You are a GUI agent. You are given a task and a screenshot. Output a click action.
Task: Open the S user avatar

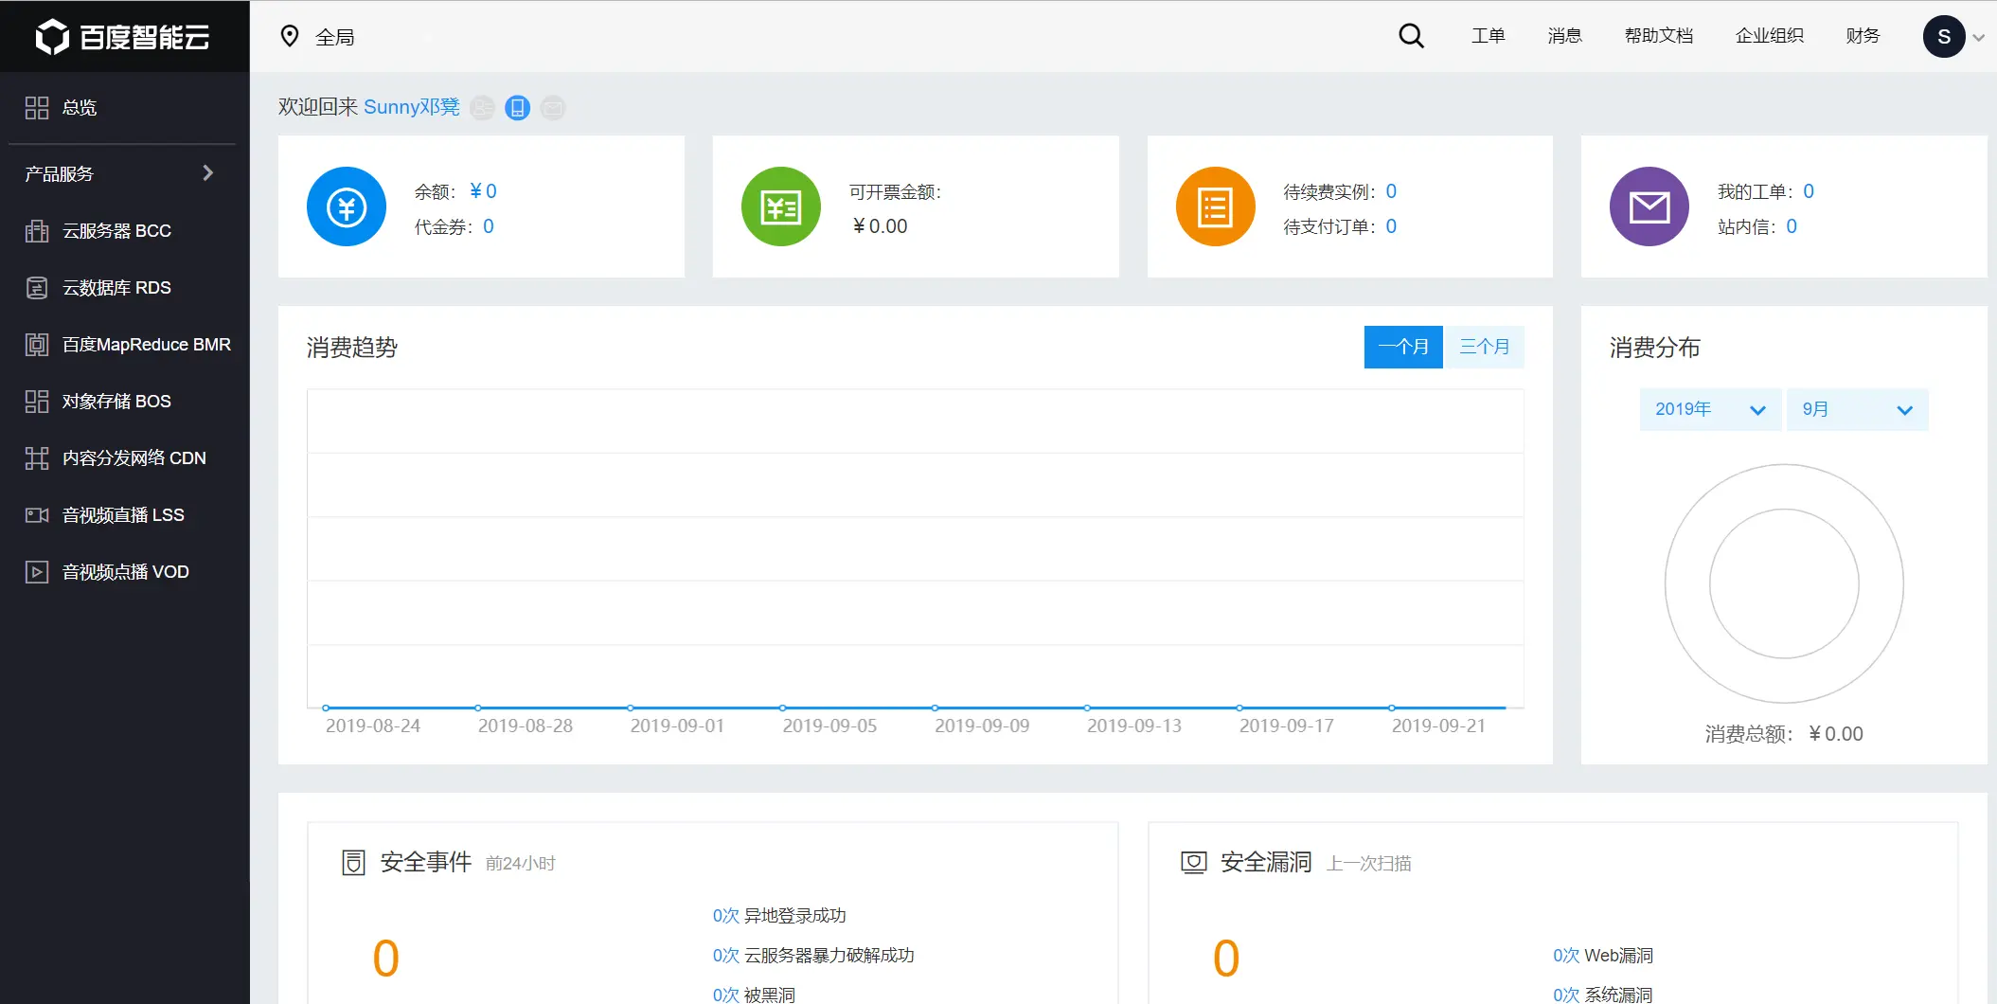(x=1944, y=37)
